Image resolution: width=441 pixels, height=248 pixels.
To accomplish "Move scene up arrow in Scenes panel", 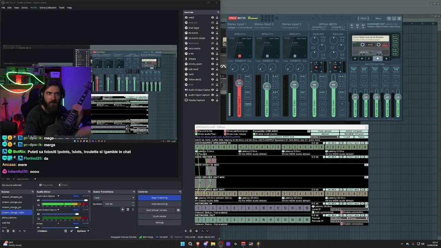I will 20,231.
